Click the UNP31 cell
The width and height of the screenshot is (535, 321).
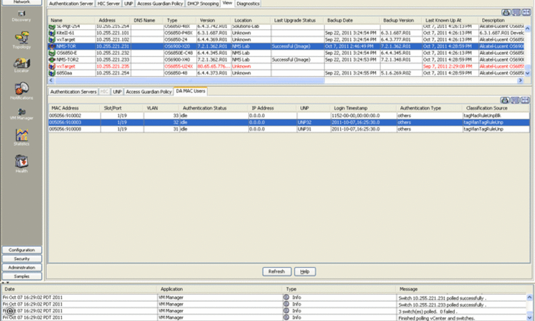pyautogui.click(x=313, y=129)
